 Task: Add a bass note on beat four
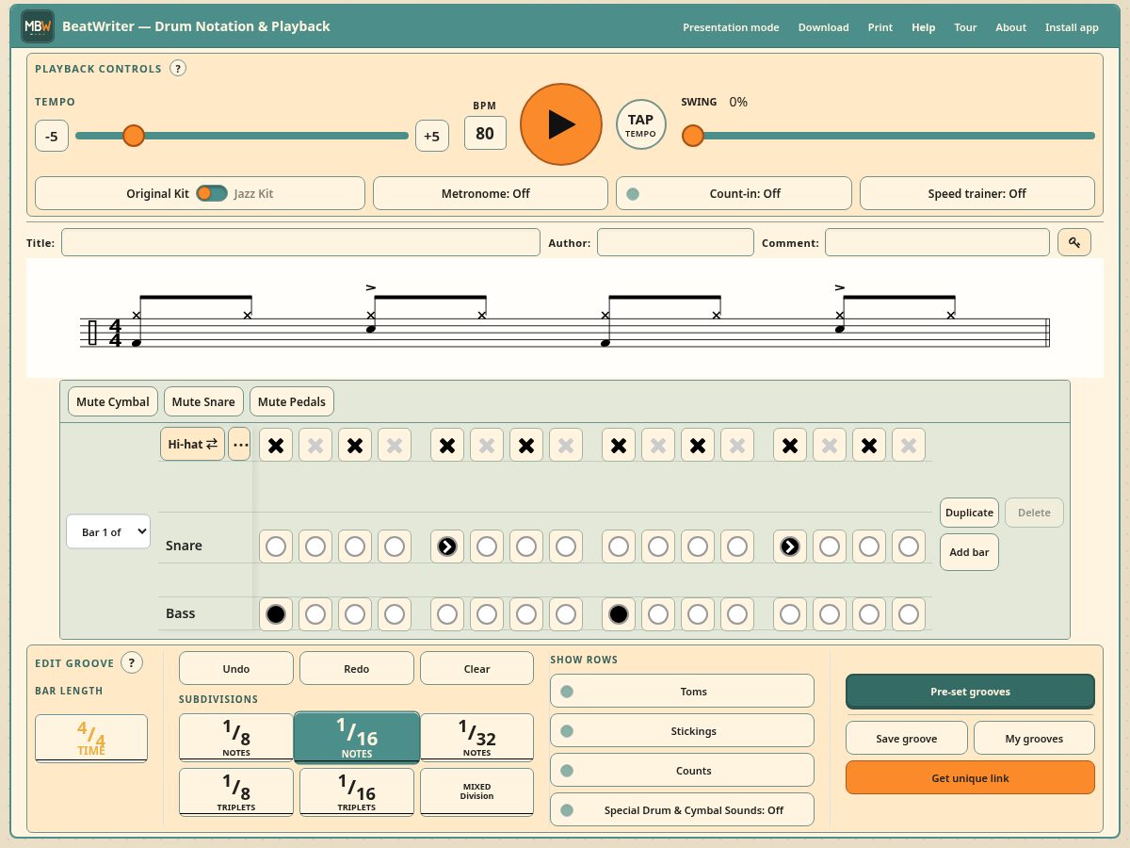[790, 614]
